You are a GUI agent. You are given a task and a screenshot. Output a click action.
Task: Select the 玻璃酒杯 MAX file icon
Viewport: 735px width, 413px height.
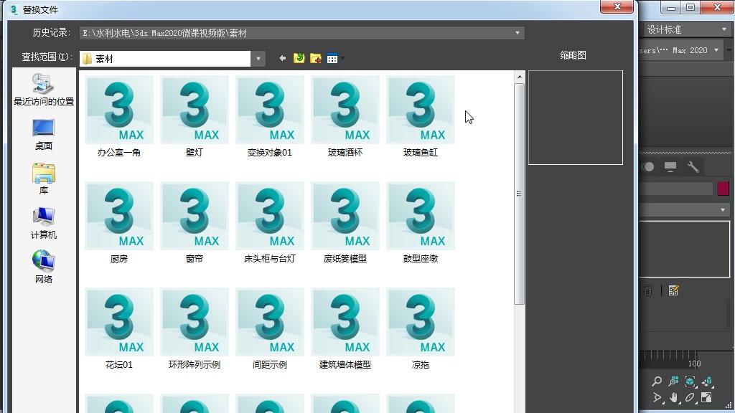pyautogui.click(x=345, y=110)
